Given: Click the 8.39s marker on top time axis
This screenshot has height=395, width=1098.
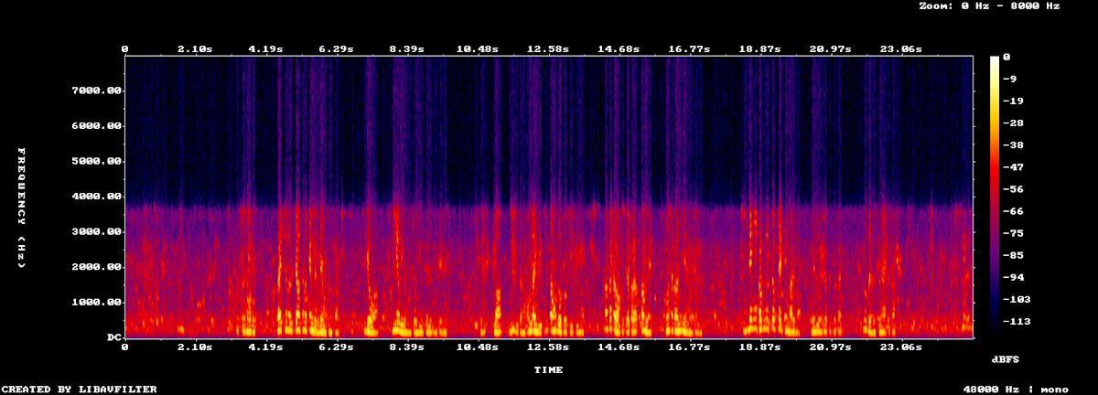Looking at the screenshot, I should coord(406,48).
